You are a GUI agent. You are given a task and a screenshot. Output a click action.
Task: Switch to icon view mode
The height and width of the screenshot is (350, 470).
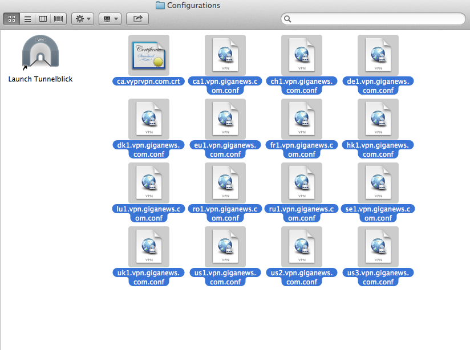pyautogui.click(x=11, y=19)
